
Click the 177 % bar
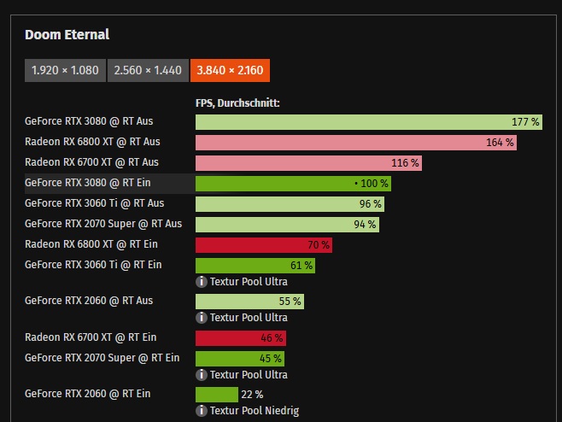[369, 122]
